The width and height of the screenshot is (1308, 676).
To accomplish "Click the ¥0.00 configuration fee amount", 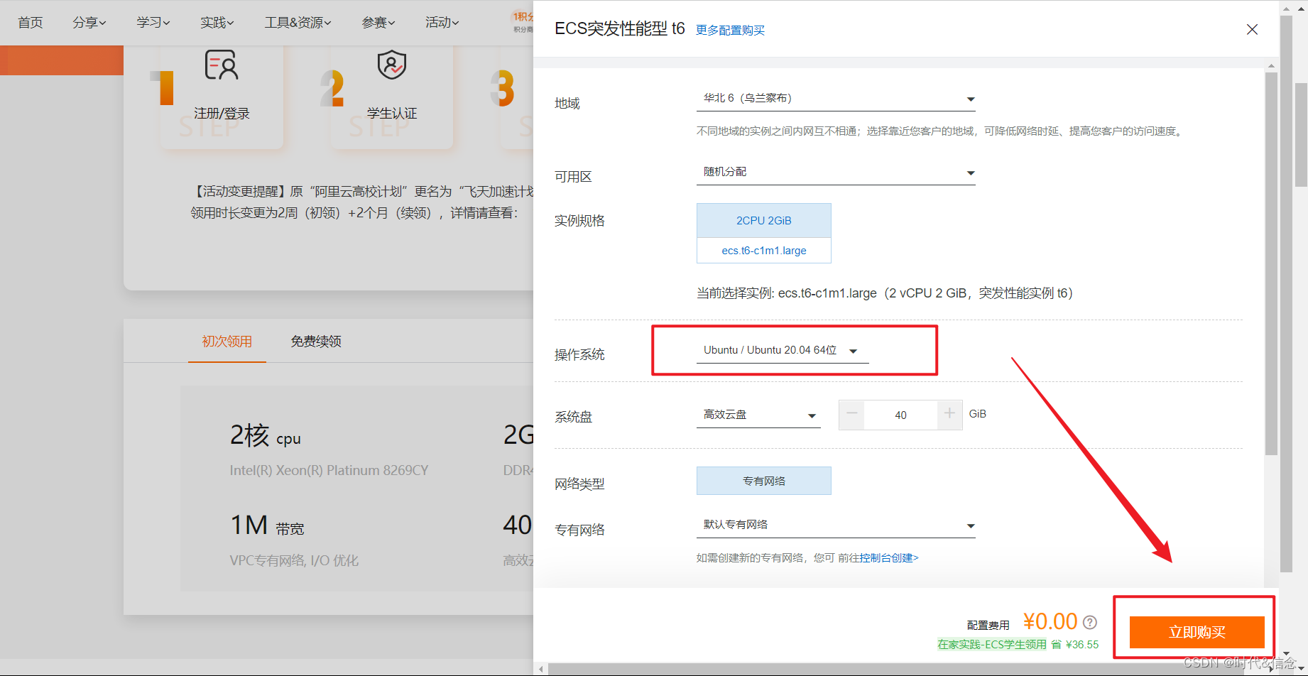I will click(1050, 621).
